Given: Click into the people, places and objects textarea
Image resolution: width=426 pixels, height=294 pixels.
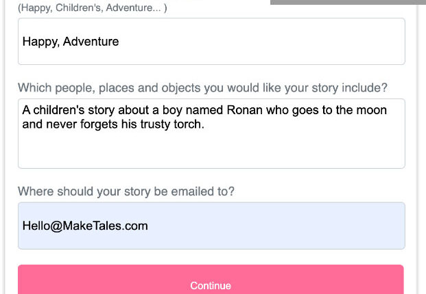Looking at the screenshot, I should pos(211,133).
